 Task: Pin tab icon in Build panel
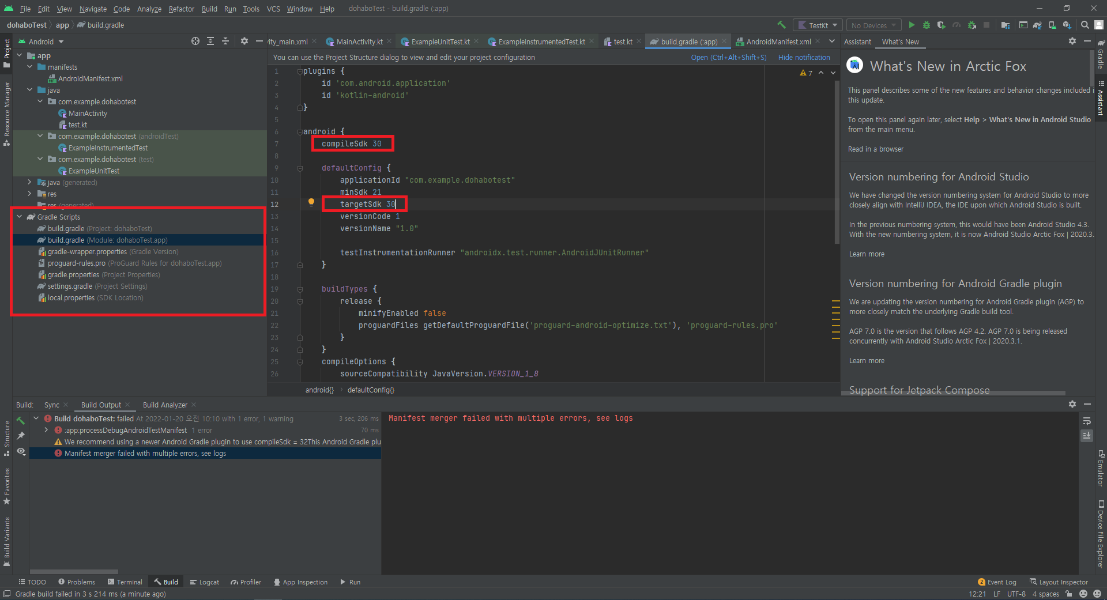tap(21, 436)
